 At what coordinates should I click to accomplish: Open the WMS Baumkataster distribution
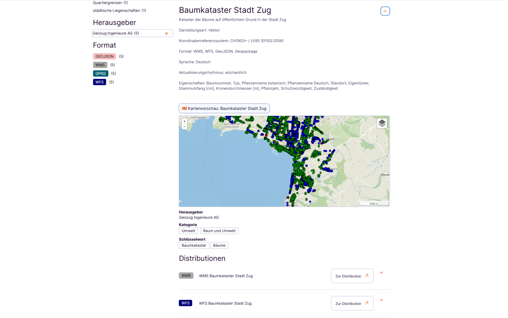coord(352,276)
